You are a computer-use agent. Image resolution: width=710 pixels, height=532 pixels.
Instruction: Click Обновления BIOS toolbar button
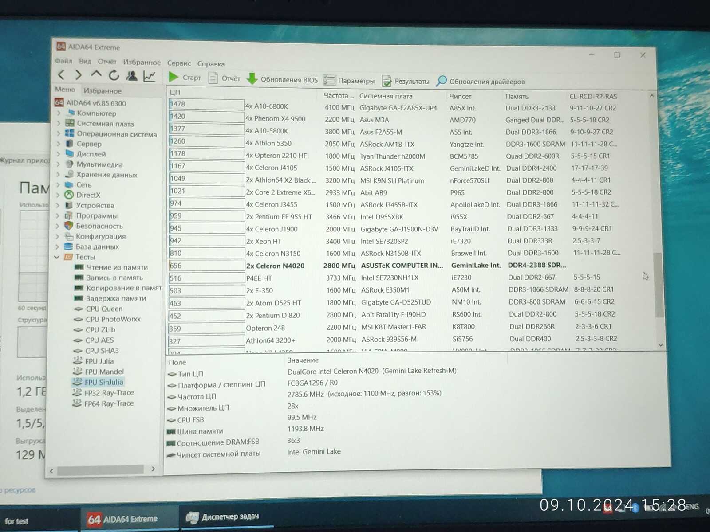(282, 79)
